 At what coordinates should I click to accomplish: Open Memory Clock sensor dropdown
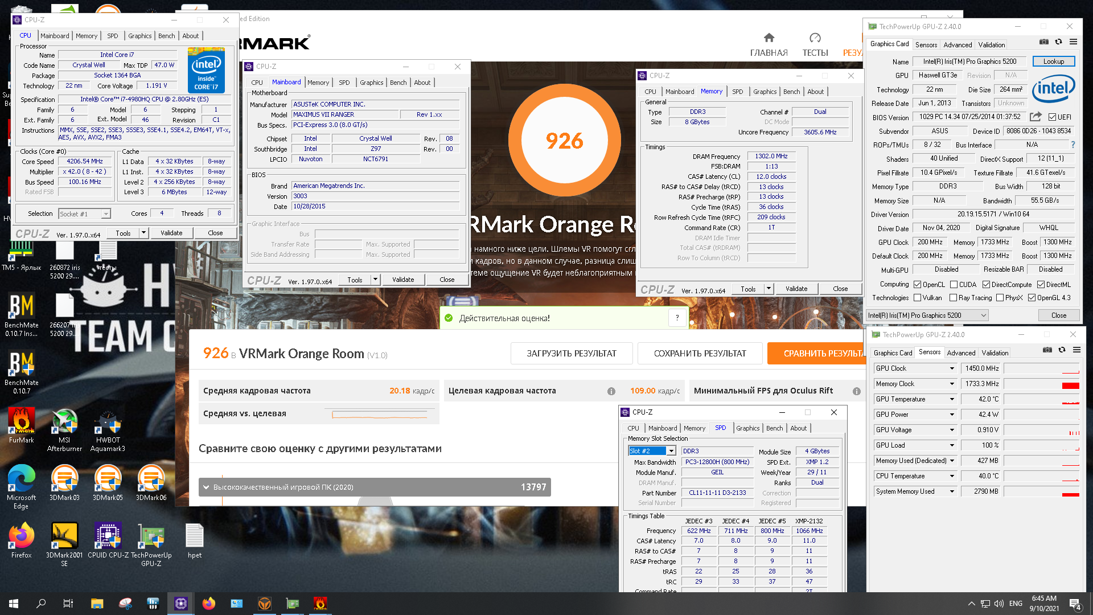tap(951, 384)
